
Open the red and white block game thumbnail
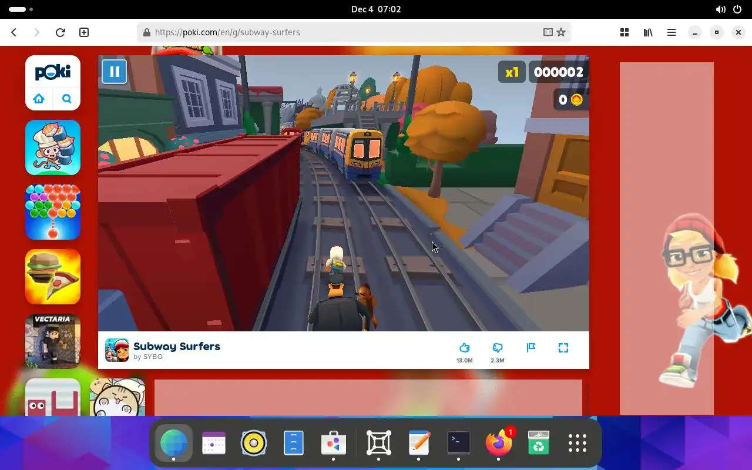(x=53, y=397)
